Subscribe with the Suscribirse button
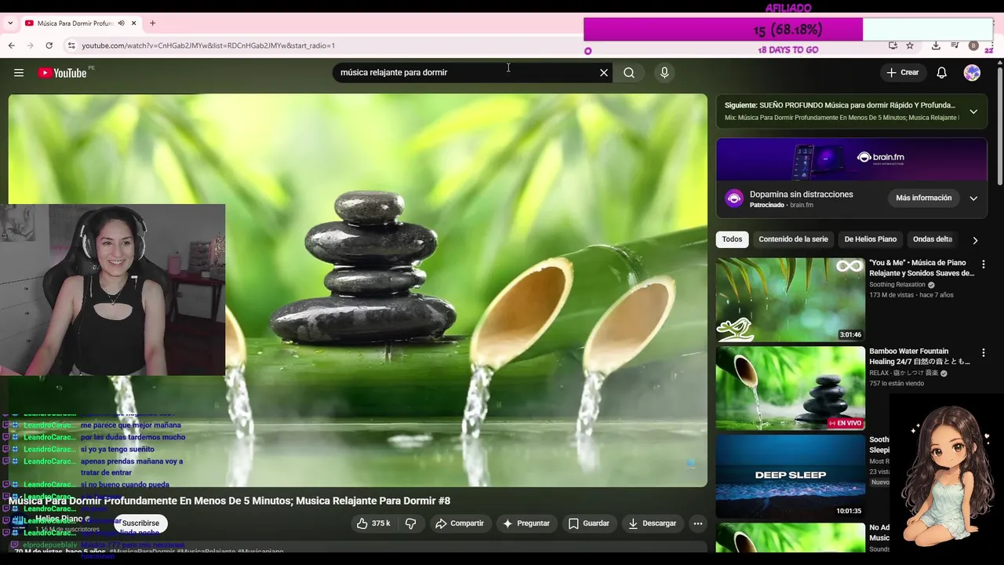Image resolution: width=1004 pixels, height=565 pixels. [x=140, y=523]
